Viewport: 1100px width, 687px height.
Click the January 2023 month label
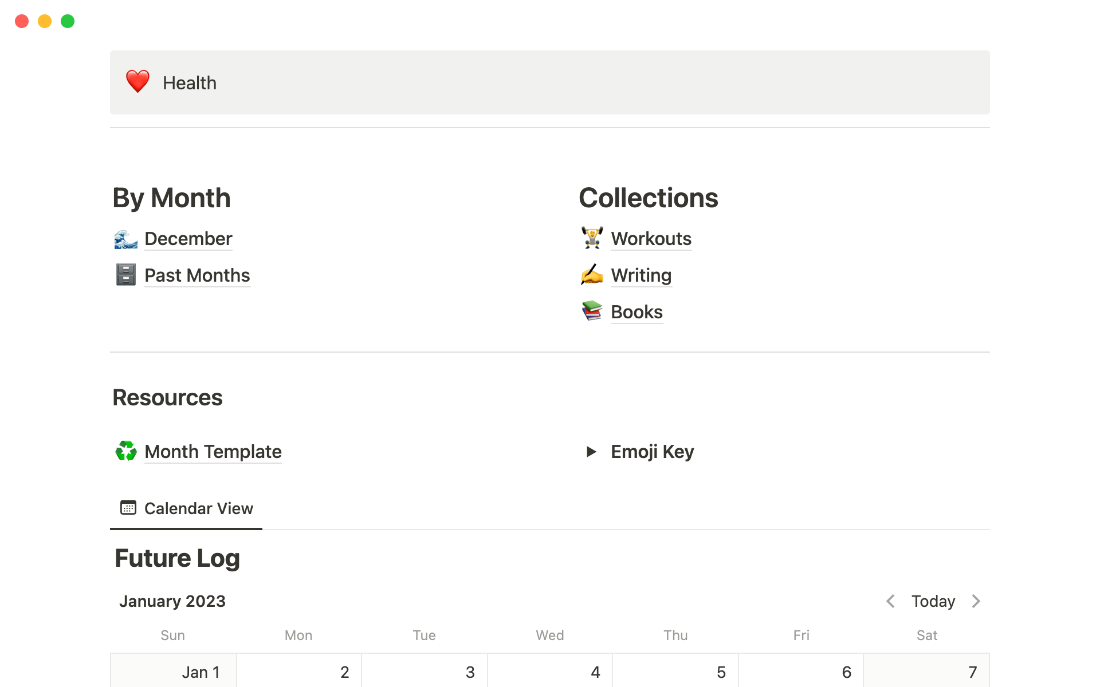point(172,601)
